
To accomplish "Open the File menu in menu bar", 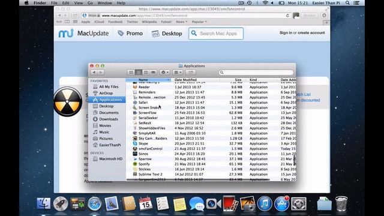I will pyautogui.click(x=54, y=3).
